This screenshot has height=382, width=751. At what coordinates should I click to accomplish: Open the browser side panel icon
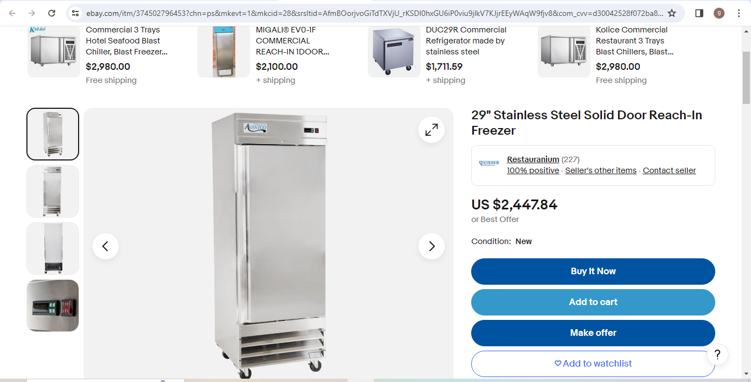click(x=699, y=13)
